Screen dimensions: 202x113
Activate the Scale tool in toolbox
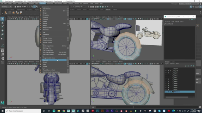[x=2, y=38]
